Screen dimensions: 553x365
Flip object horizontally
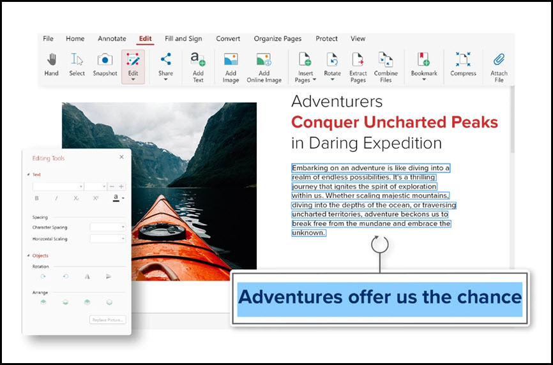tap(87, 276)
